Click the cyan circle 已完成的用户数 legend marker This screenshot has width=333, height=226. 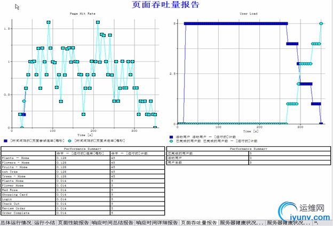pos(171,141)
